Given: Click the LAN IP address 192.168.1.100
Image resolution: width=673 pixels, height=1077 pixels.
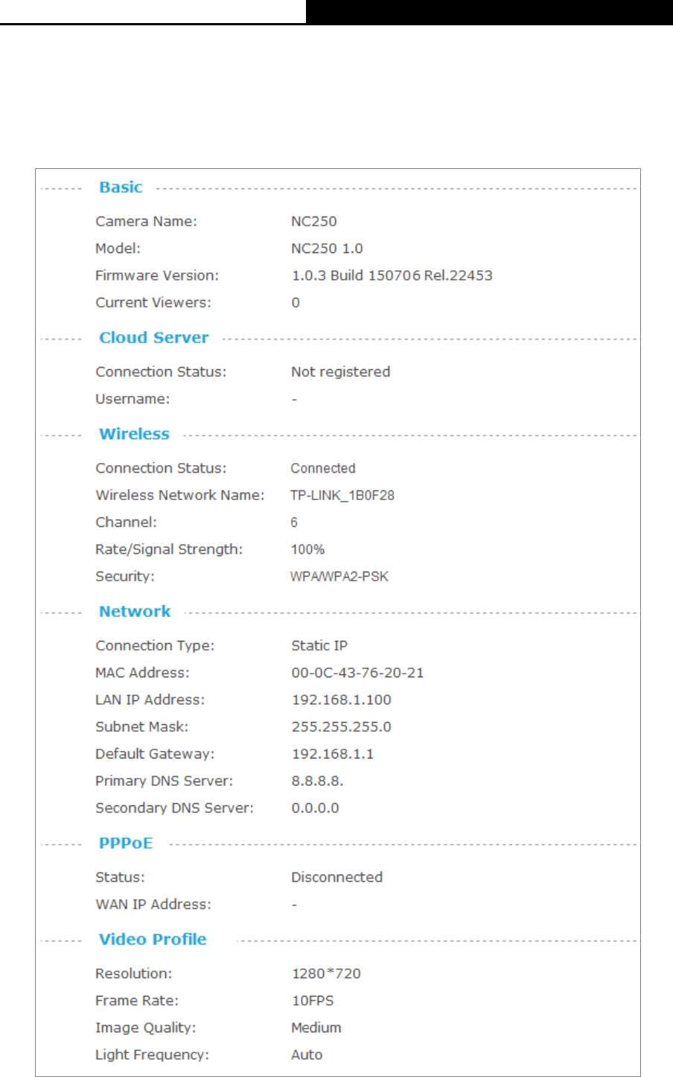Looking at the screenshot, I should 341,700.
